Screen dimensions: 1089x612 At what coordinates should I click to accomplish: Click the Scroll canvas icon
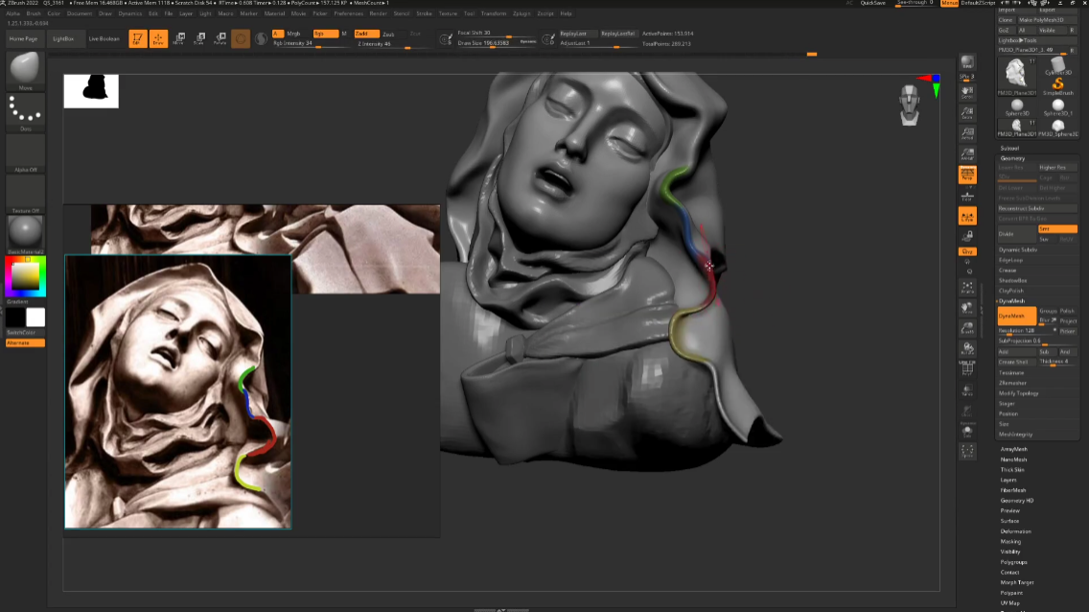966,92
